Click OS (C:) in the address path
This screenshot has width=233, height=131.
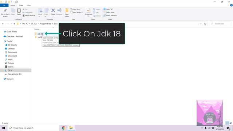(33, 24)
